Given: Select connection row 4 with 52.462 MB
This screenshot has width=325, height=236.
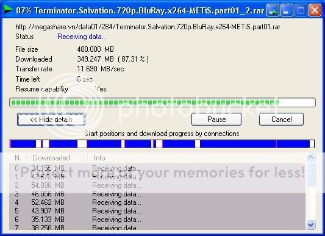Looking at the screenshot, I should pos(157,202).
